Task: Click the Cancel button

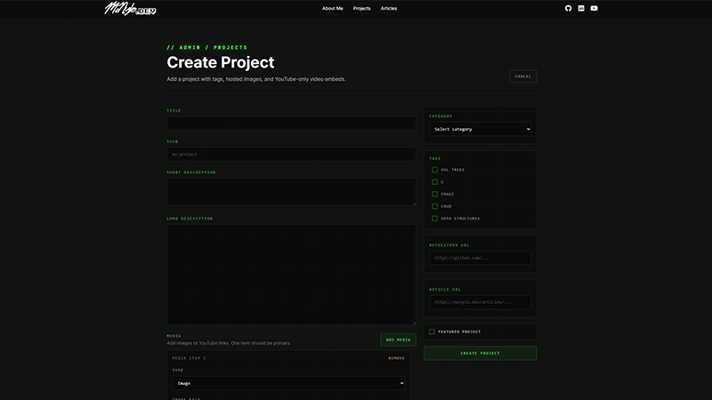Action: [x=523, y=76]
